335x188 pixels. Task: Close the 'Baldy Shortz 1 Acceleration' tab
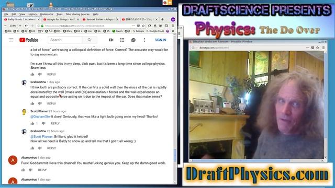(x=39, y=19)
